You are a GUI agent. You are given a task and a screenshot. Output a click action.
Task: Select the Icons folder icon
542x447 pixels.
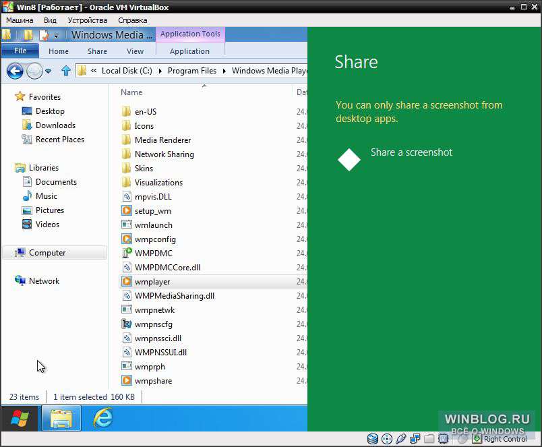[127, 126]
